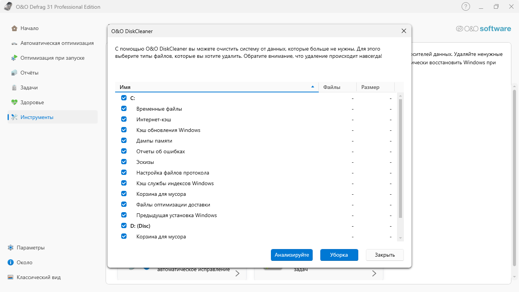Image resolution: width=519 pixels, height=292 pixels.
Task: Open chevron arrow beside задач card
Action: tap(374, 273)
